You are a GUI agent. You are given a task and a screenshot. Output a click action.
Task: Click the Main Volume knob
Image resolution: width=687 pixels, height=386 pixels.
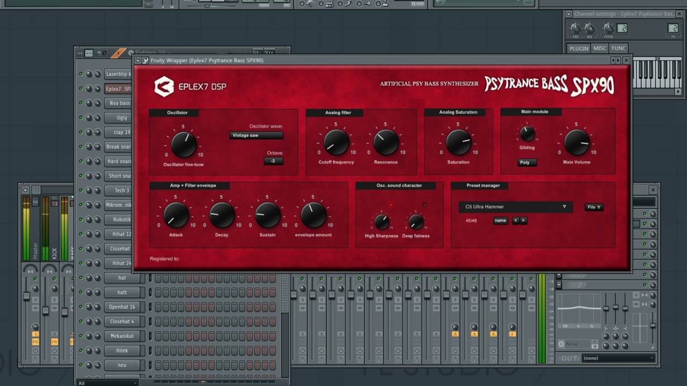click(576, 142)
